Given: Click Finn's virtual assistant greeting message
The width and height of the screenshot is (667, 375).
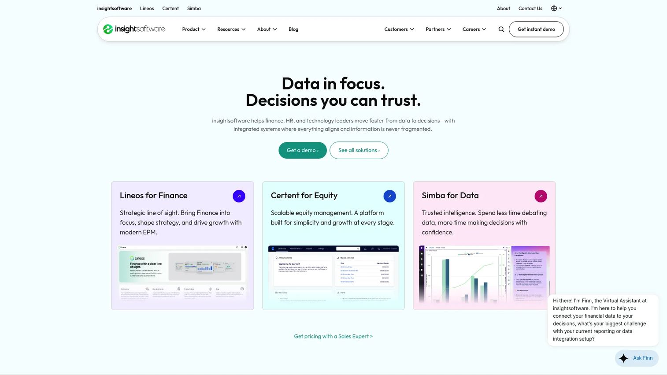Looking at the screenshot, I should [603, 320].
